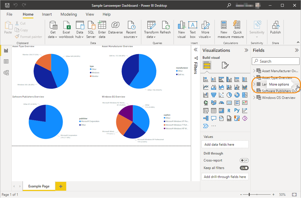Add a new report page

click(61, 187)
